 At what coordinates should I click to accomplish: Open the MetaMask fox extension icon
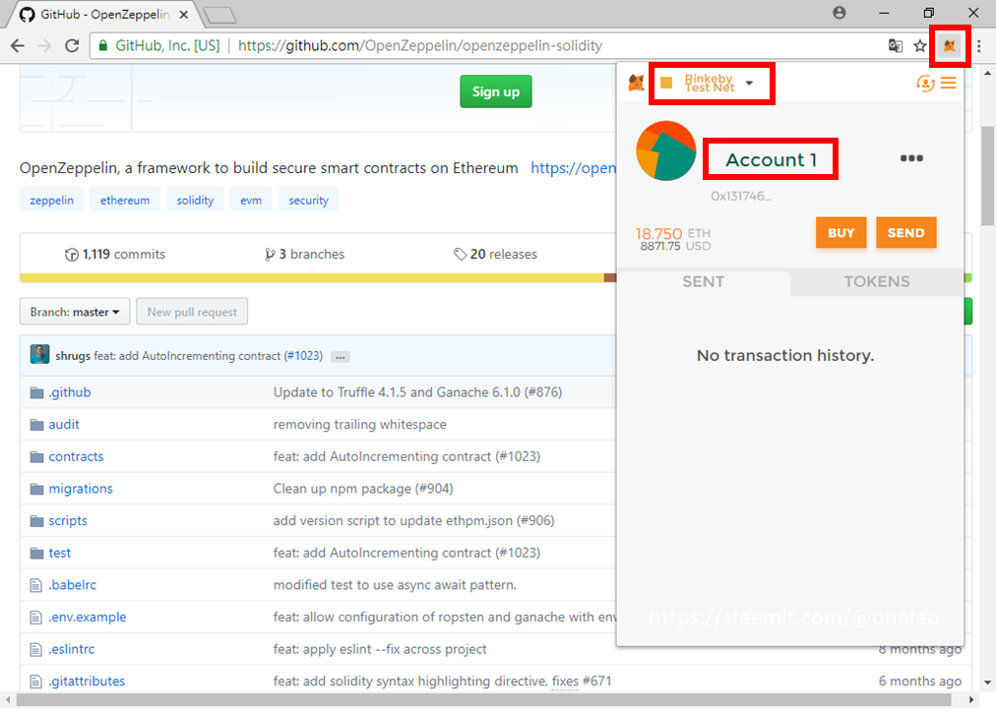949,45
